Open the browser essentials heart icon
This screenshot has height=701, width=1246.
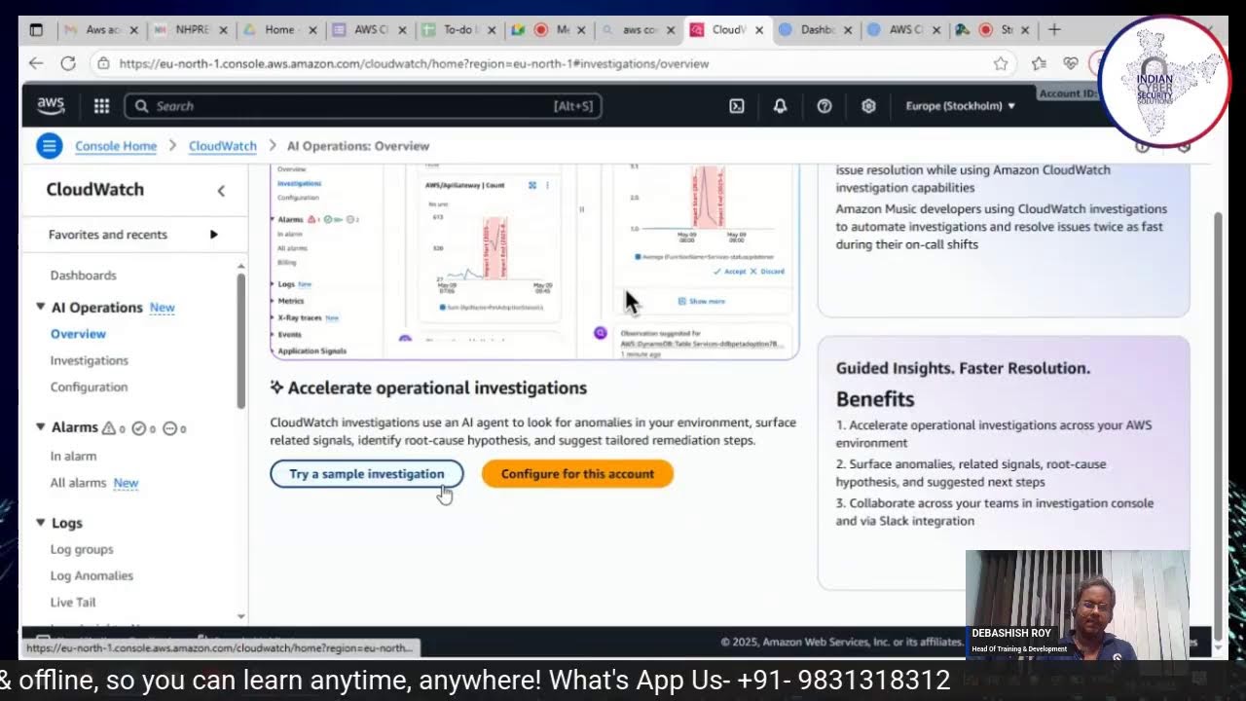[1071, 63]
